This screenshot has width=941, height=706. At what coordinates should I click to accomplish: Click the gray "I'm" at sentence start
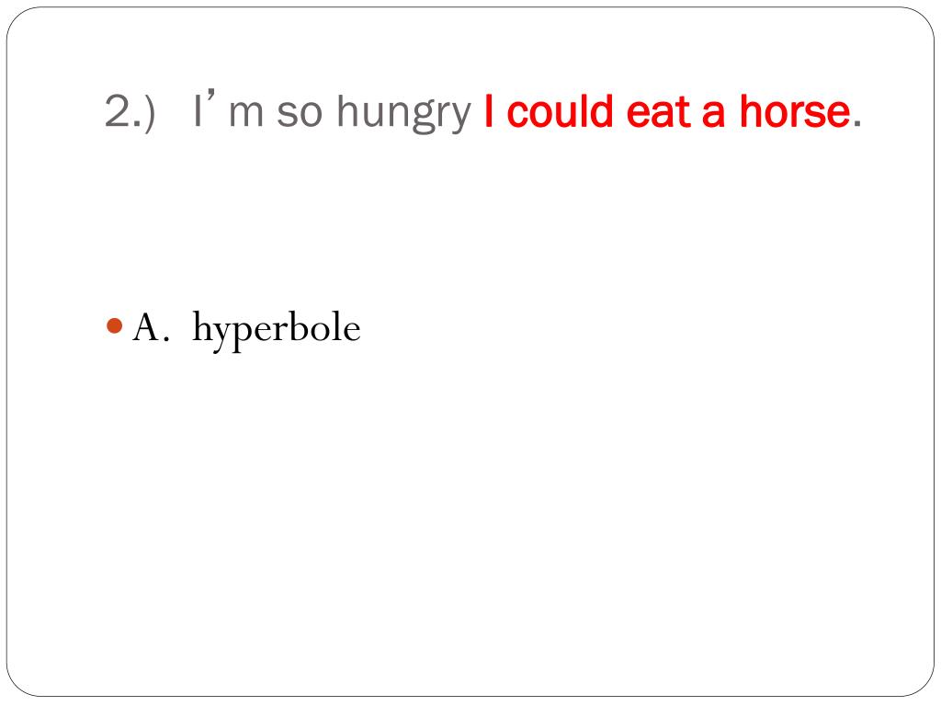(x=228, y=110)
